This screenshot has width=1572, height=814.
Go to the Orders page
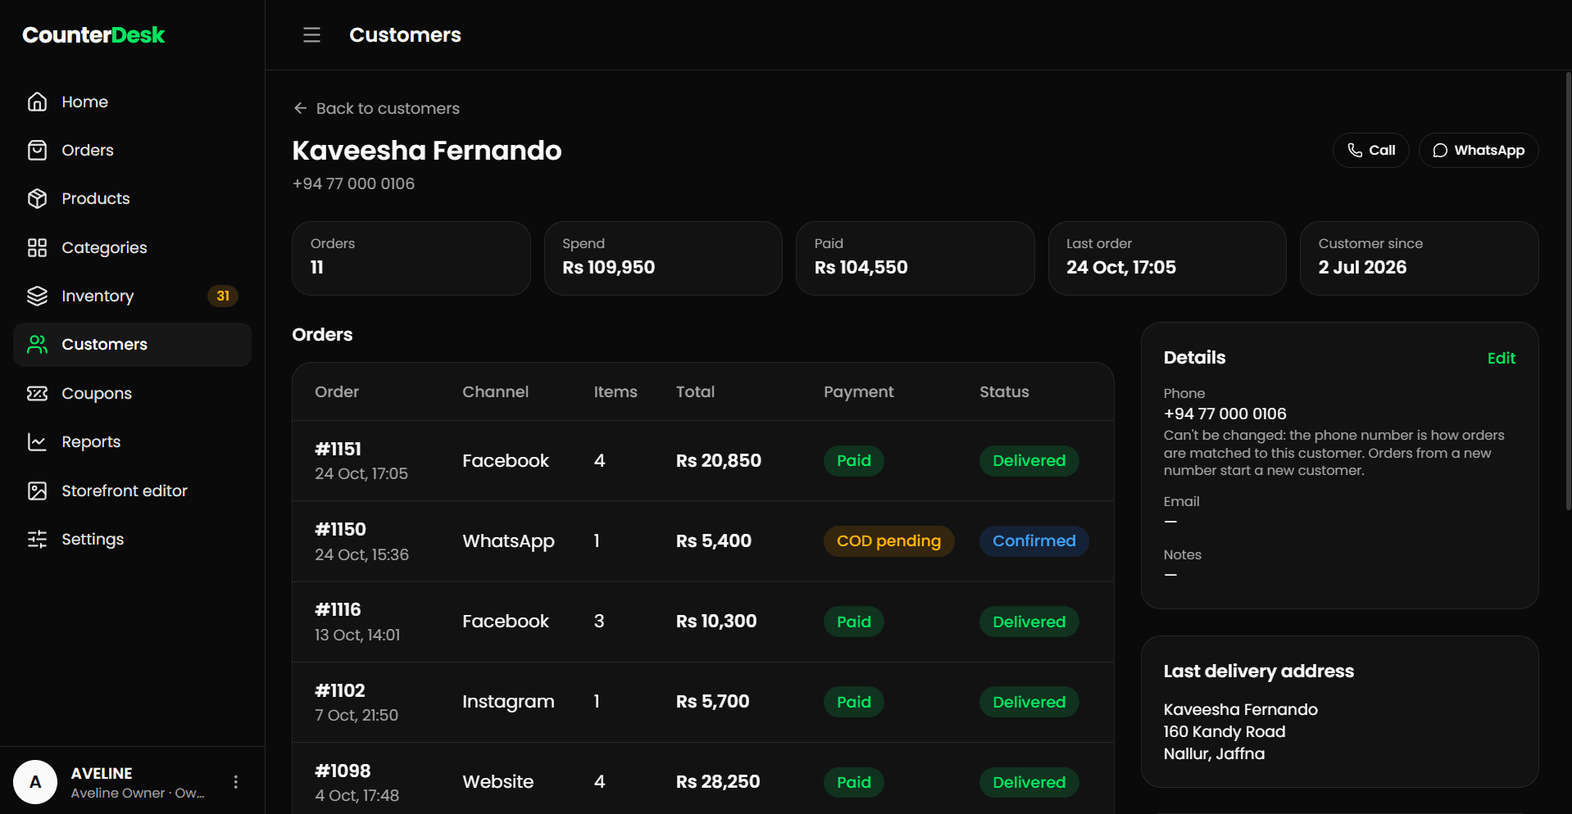[x=132, y=150]
